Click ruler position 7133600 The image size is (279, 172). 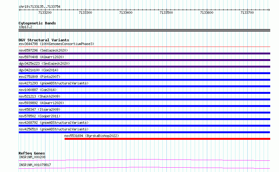[207, 13]
